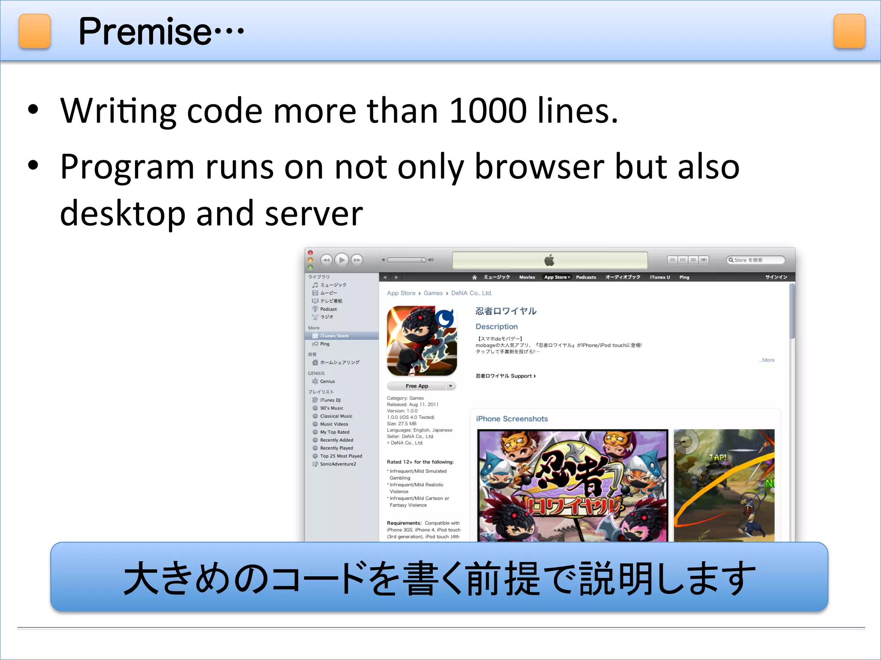
Task: Click the low-volume speaker icon
Action: (383, 260)
